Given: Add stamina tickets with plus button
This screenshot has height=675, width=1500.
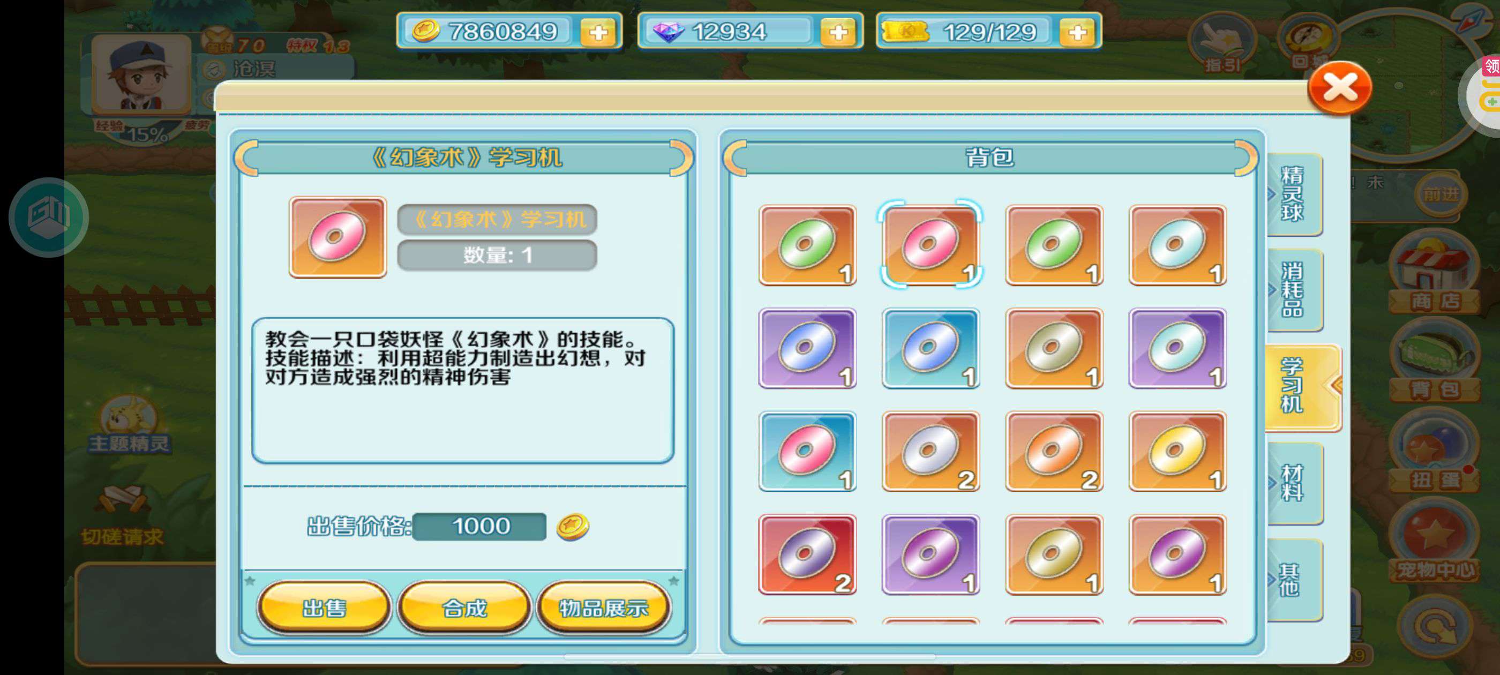Looking at the screenshot, I should (x=1077, y=32).
